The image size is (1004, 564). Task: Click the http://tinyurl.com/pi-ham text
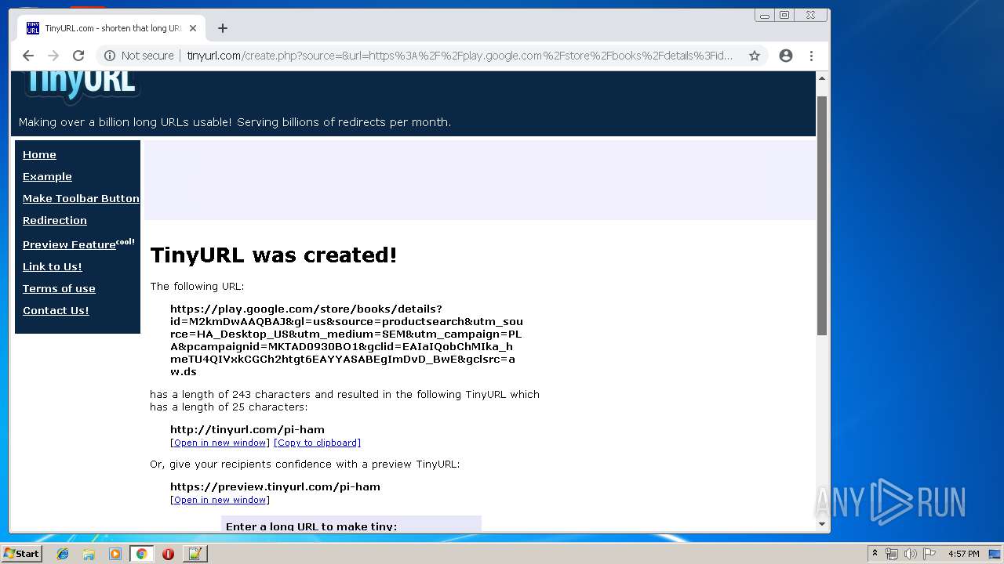click(x=247, y=429)
